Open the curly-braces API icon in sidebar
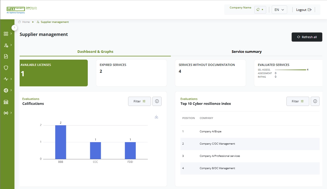327x189 pixels. [6, 113]
